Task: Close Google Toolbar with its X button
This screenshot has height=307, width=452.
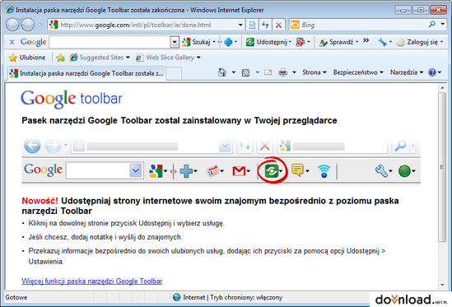Action: coord(12,42)
